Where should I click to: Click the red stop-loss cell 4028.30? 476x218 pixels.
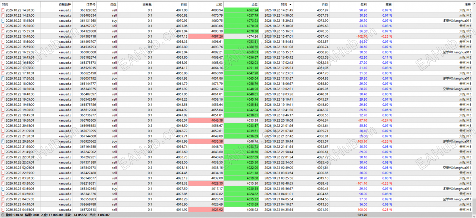206,183
